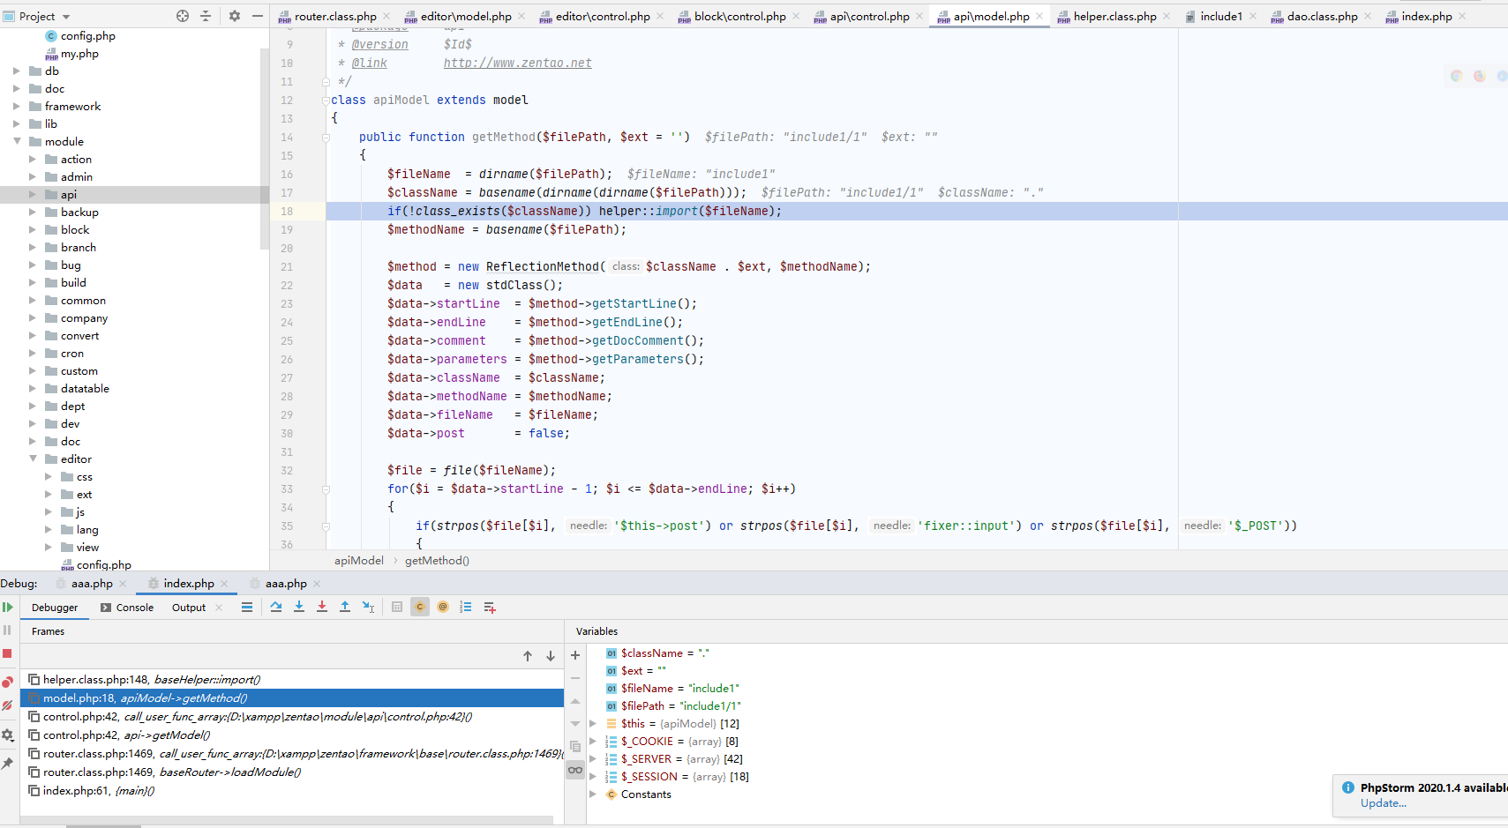The height and width of the screenshot is (828, 1508).
Task: Click locate-file target icon in Project panel
Action: point(183,16)
